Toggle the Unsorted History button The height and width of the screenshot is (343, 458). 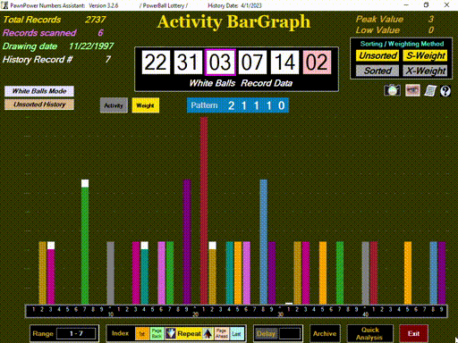coord(39,105)
